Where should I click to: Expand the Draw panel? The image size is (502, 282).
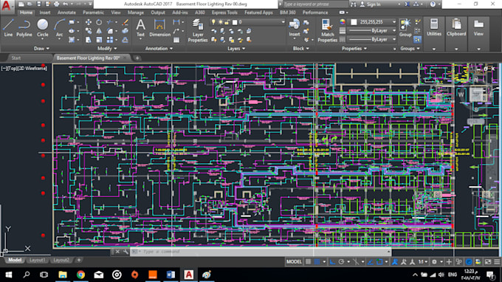[x=41, y=49]
